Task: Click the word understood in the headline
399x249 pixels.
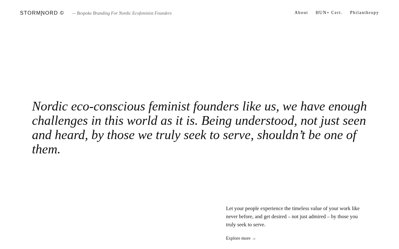Action: [x=264, y=121]
